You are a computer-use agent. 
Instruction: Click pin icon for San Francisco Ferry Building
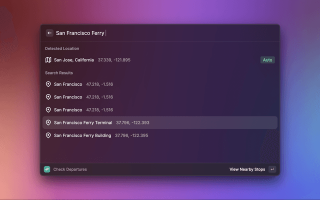coord(48,135)
